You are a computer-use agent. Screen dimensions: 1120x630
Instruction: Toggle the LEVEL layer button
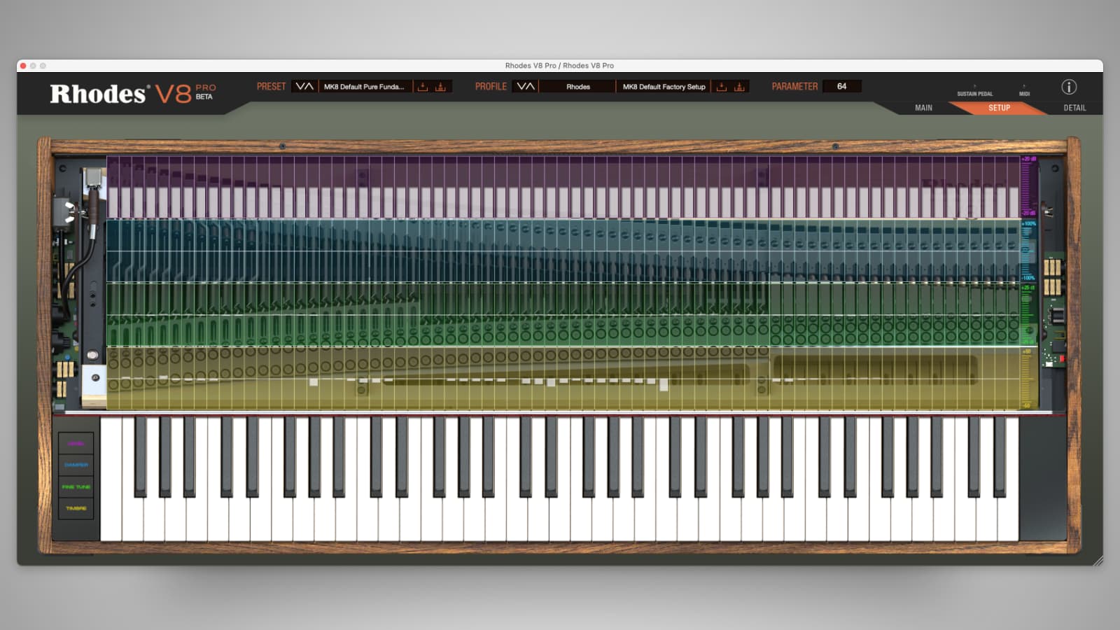point(76,442)
